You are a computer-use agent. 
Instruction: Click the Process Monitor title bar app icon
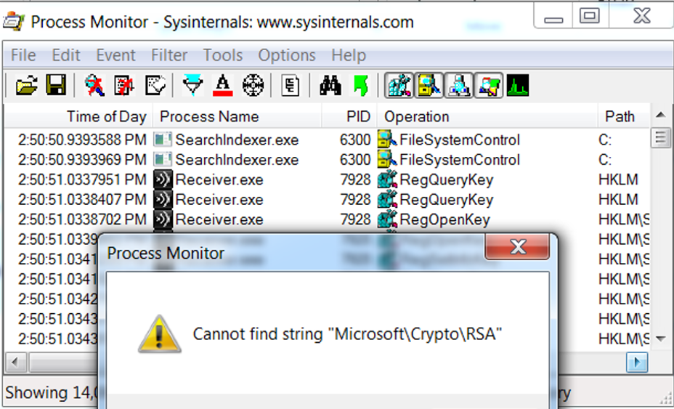point(13,22)
